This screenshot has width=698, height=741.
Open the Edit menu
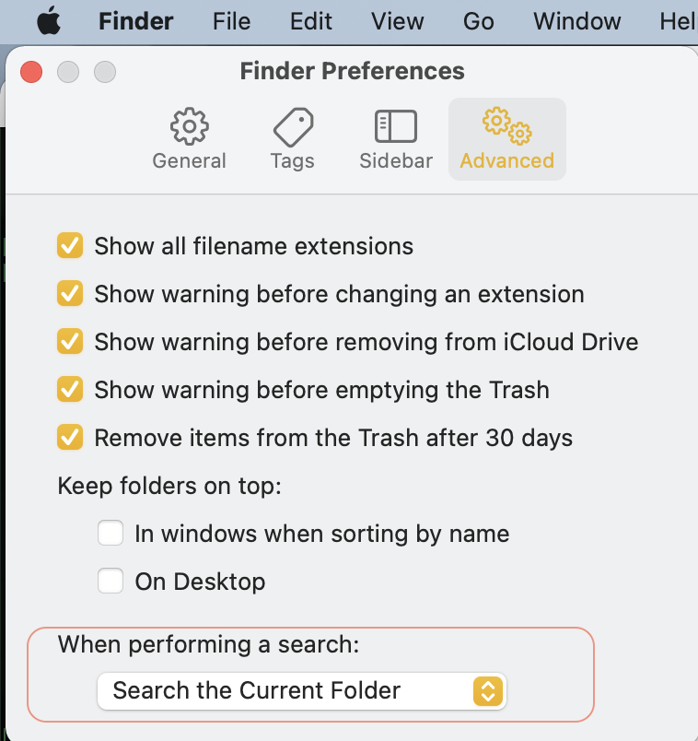(311, 21)
